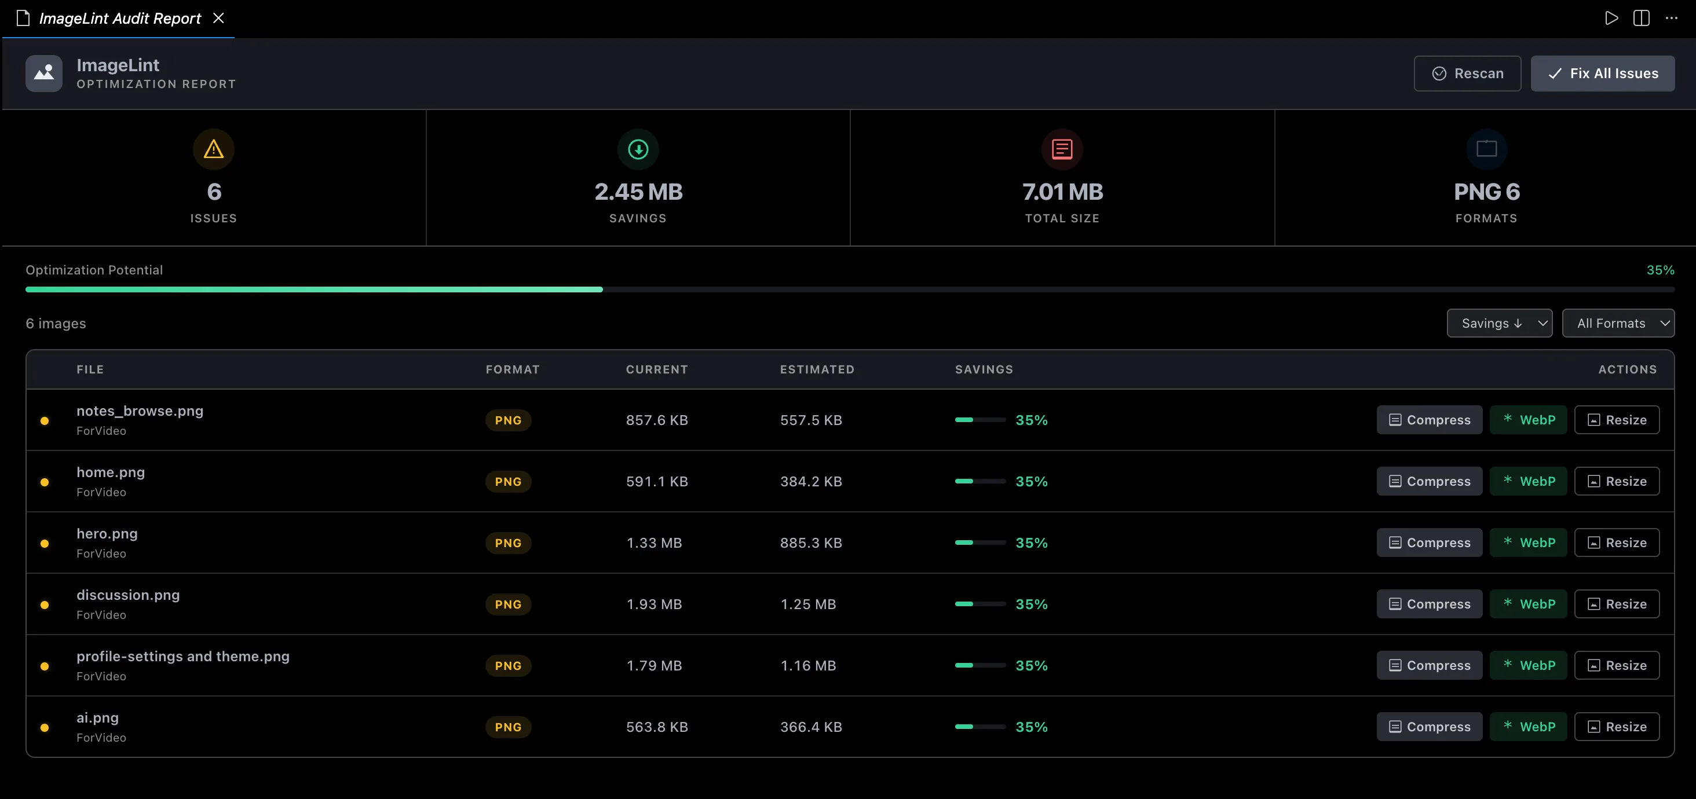Image resolution: width=1696 pixels, height=799 pixels.
Task: Click the run play icon in editor toolbar
Action: (1611, 19)
